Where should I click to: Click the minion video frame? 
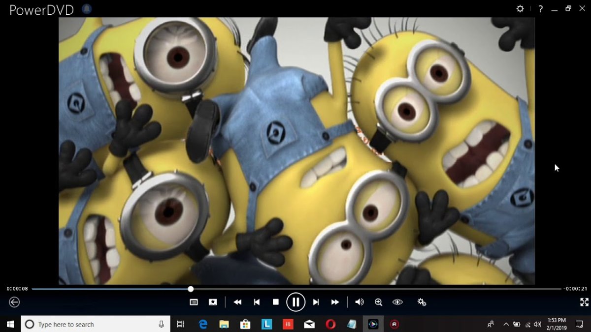(x=296, y=151)
